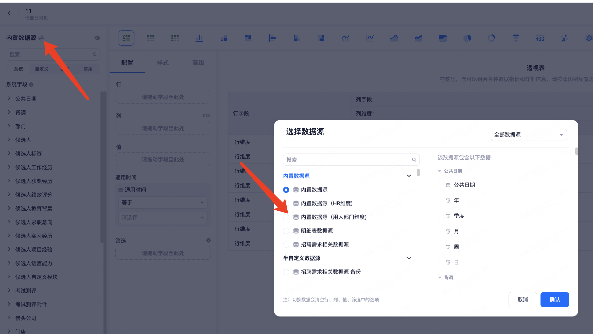593x334 pixels.
Task: Select 招聘需求相关数据源 radio option
Action: pos(286,245)
